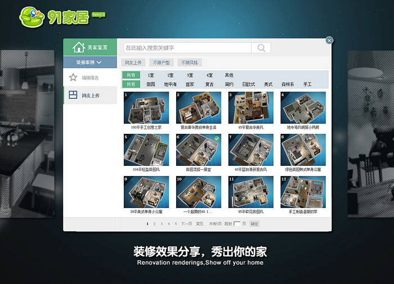Viewport: 394px width, 284px height.
Task: Click the magnifier search icon
Action: pos(261,48)
